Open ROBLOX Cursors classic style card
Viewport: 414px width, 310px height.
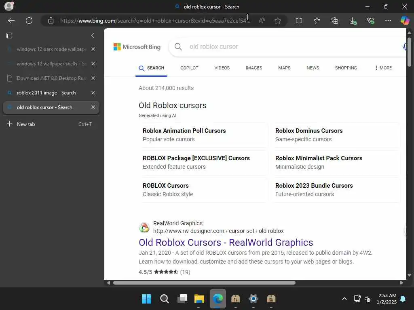[x=204, y=190]
